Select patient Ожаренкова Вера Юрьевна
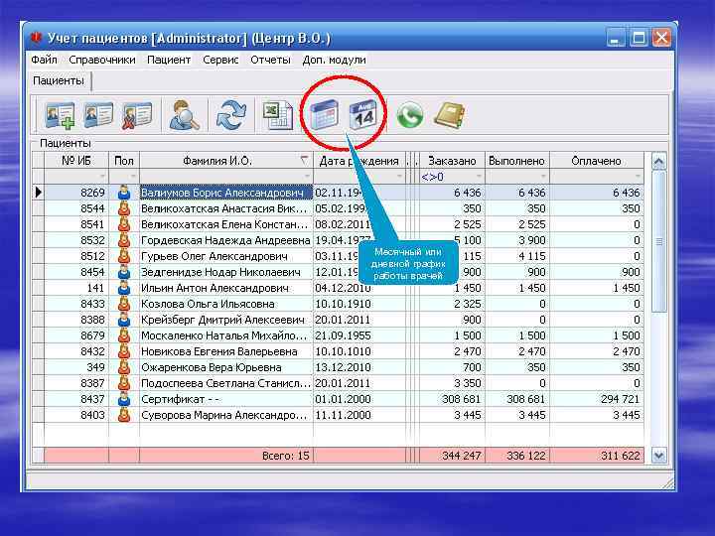 pyautogui.click(x=226, y=367)
